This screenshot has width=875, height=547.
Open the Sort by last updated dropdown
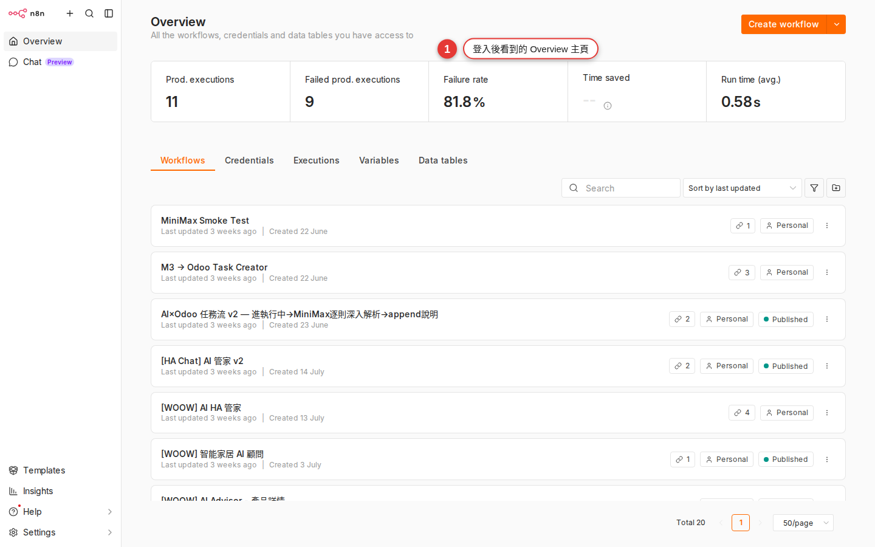point(742,188)
